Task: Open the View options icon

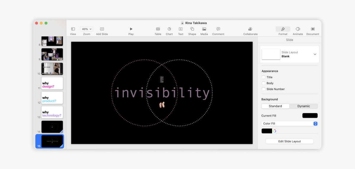Action: point(73,29)
